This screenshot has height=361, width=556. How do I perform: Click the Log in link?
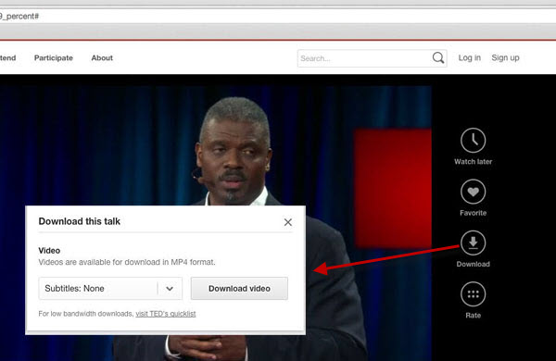click(x=470, y=57)
